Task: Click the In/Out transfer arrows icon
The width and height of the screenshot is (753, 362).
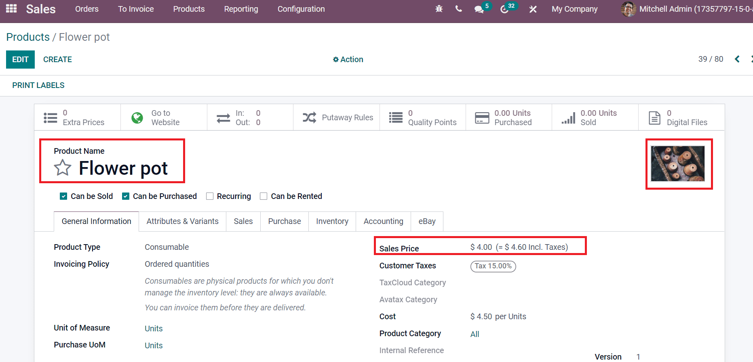Action: [x=223, y=118]
